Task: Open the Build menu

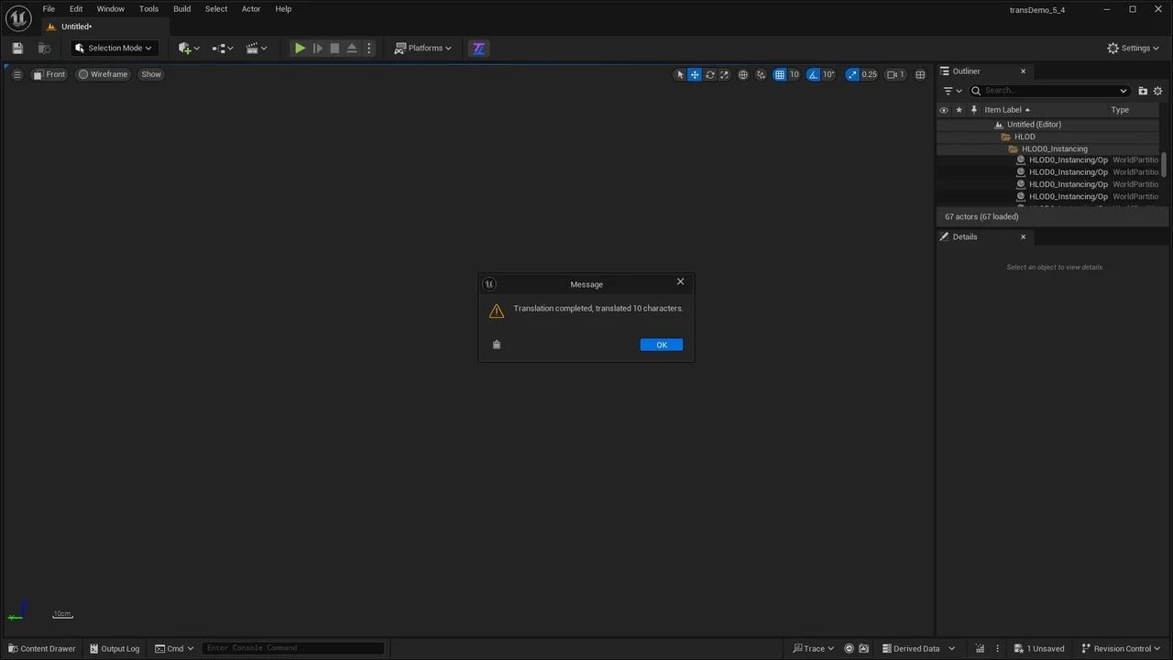Action: [x=181, y=9]
